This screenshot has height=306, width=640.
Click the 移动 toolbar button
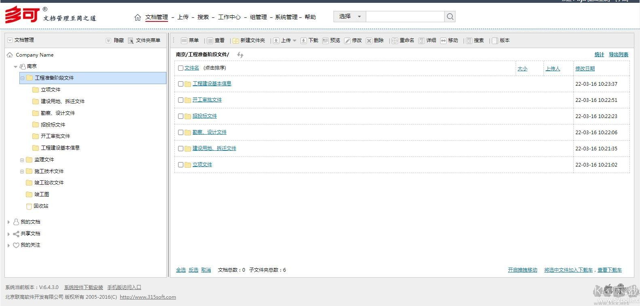(x=449, y=40)
